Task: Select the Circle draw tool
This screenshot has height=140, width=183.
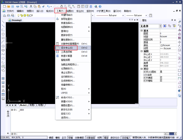Action: [x=3, y=46]
